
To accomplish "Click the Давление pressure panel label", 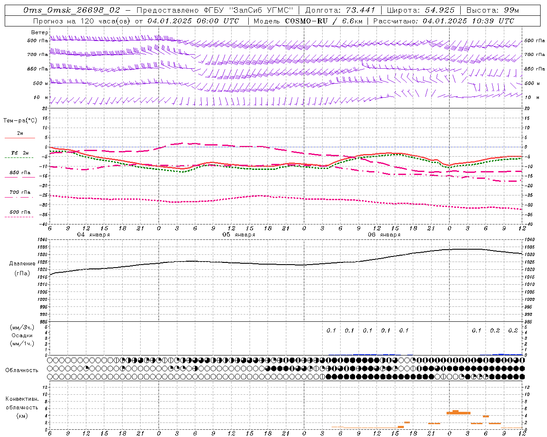I will pyautogui.click(x=23, y=264).
